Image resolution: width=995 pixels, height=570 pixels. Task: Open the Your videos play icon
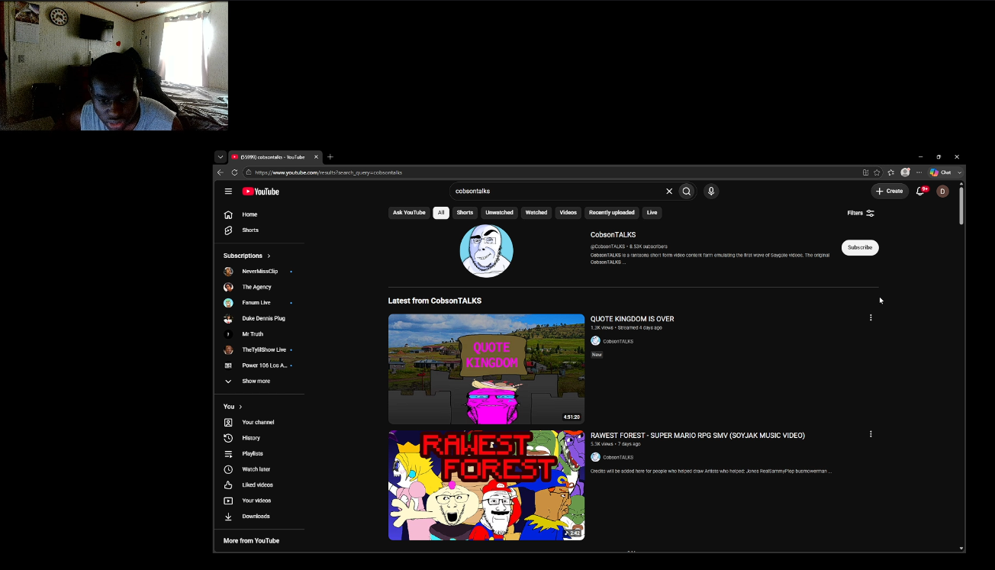click(228, 501)
